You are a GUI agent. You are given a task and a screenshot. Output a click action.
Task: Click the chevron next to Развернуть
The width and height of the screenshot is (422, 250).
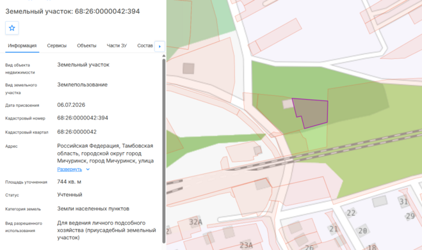tap(88, 169)
